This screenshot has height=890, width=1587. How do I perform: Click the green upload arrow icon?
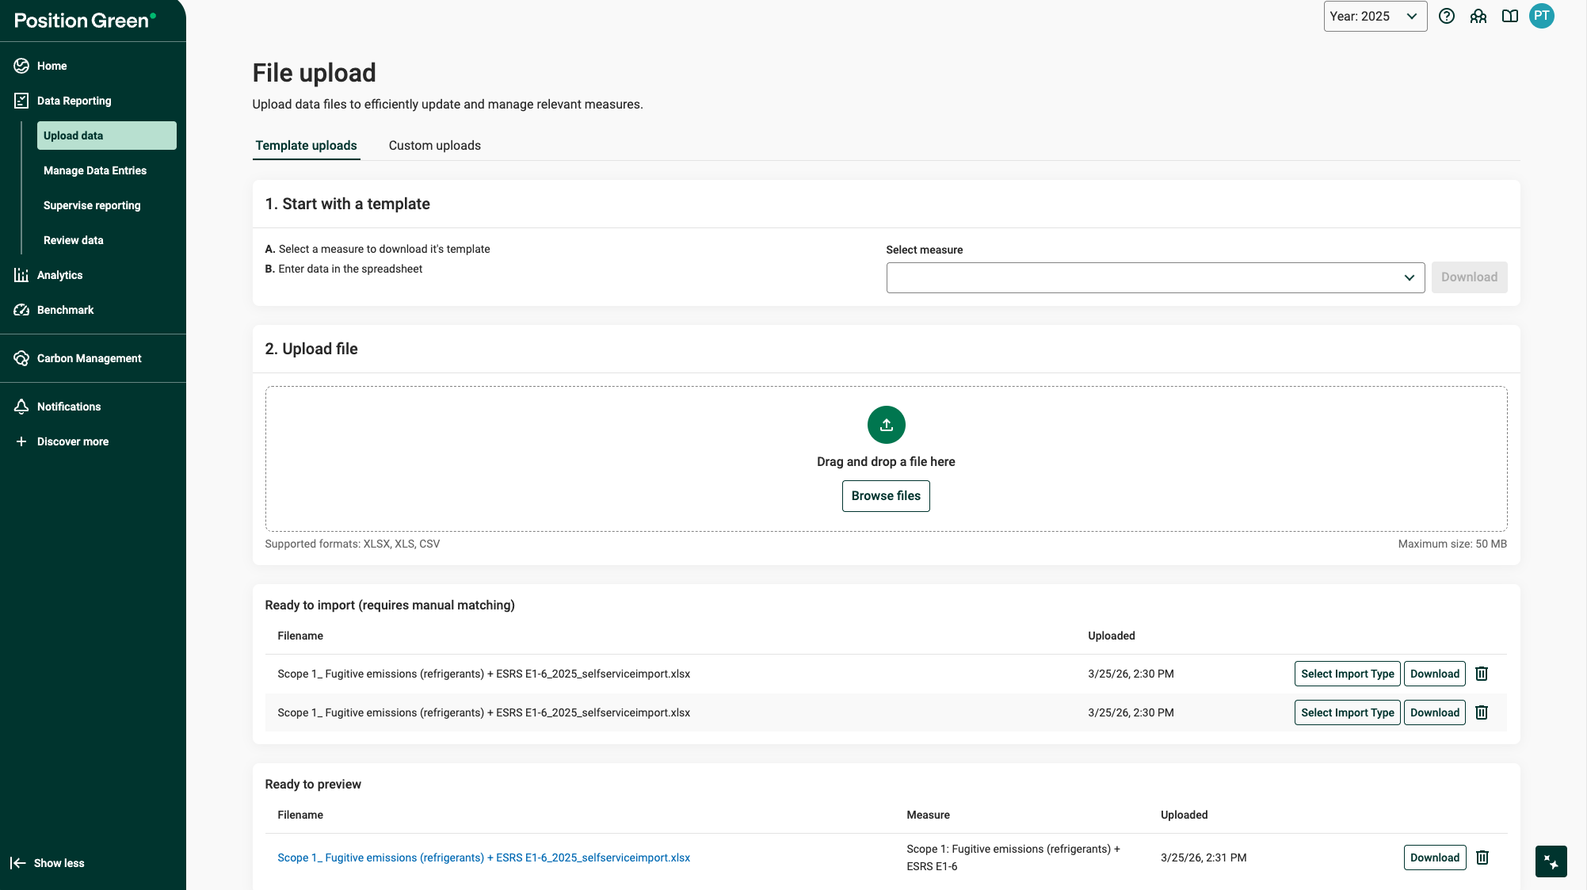(886, 425)
